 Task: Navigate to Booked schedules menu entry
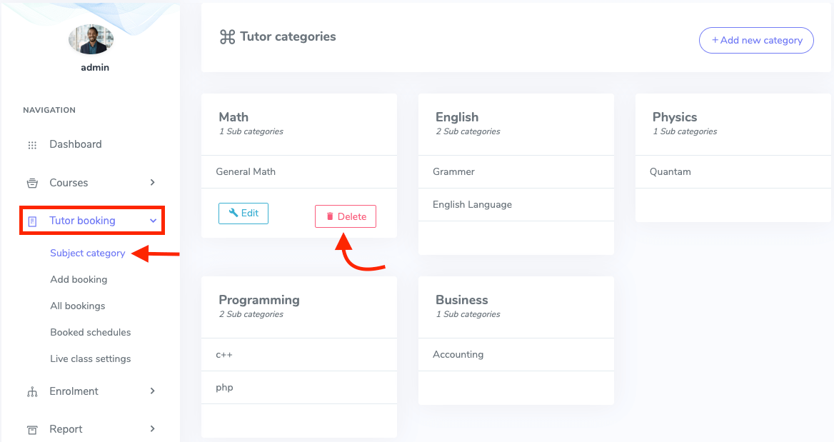tap(90, 332)
